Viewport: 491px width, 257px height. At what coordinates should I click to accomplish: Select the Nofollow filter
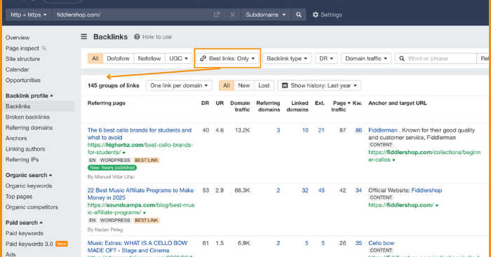tap(149, 58)
